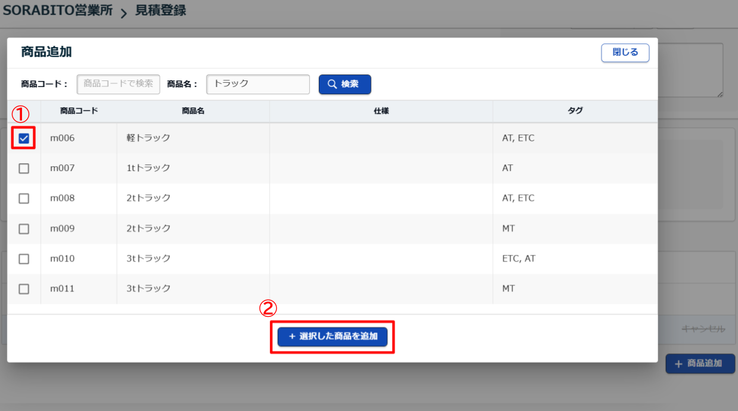The height and width of the screenshot is (411, 738).
Task: Click the 仕様 column header
Action: tap(381, 111)
